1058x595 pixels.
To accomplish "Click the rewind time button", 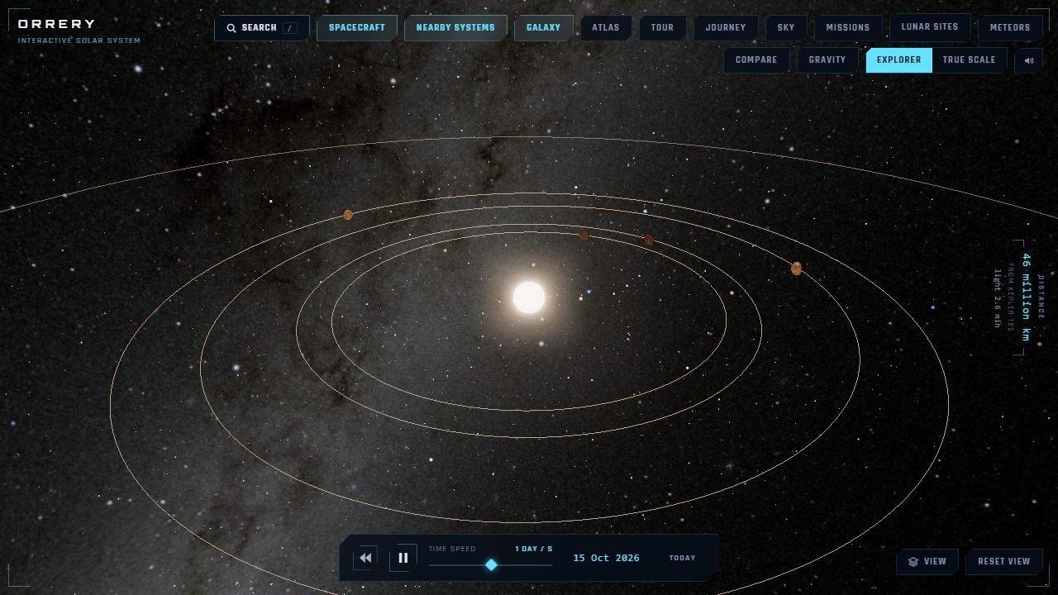I will coord(365,558).
